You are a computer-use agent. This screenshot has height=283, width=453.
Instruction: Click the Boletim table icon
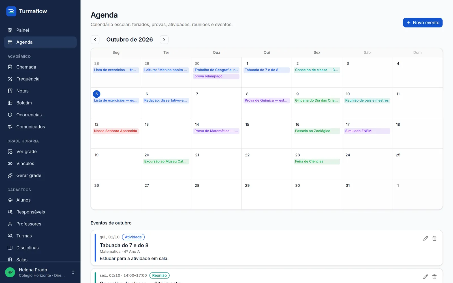[x=10, y=103]
